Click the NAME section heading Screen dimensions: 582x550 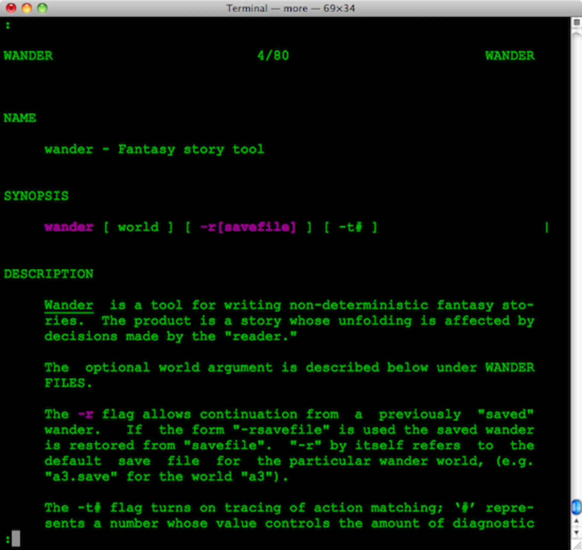[x=20, y=118]
